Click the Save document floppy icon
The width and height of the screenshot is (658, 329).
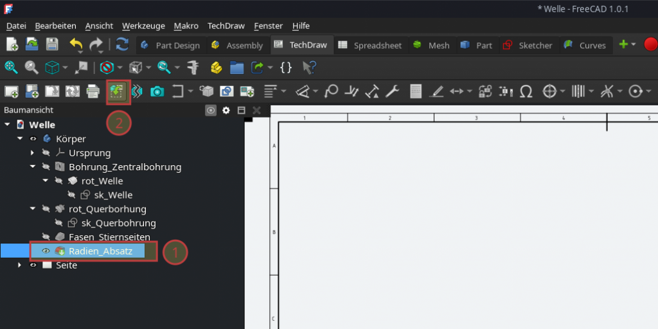tap(51, 45)
